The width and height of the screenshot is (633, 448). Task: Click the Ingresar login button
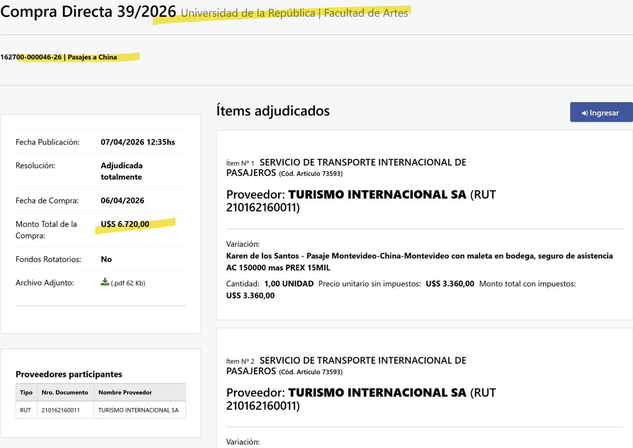(601, 113)
